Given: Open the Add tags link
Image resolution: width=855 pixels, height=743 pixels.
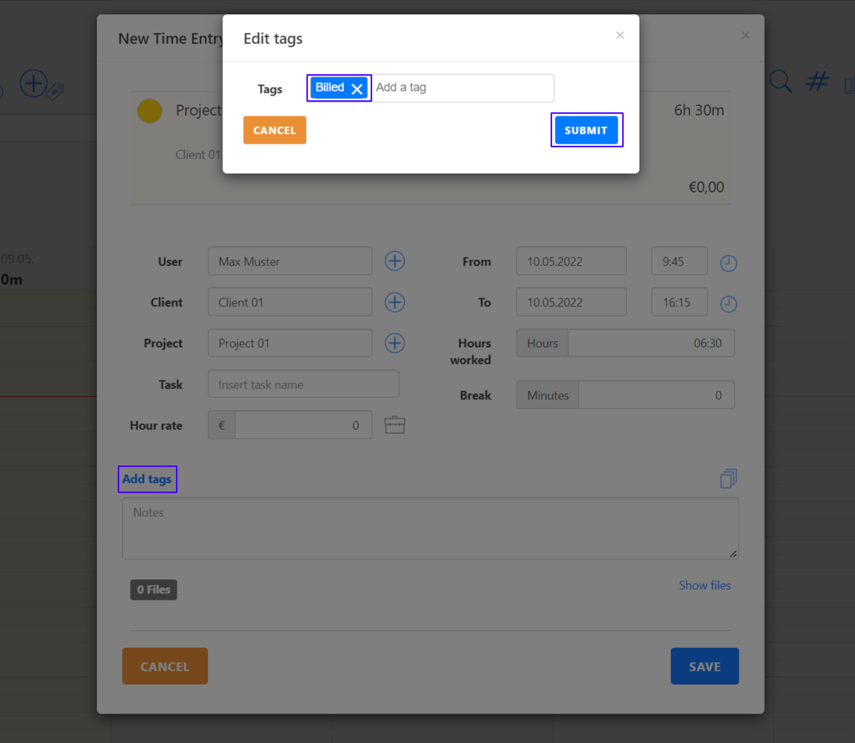Looking at the screenshot, I should click(x=147, y=479).
